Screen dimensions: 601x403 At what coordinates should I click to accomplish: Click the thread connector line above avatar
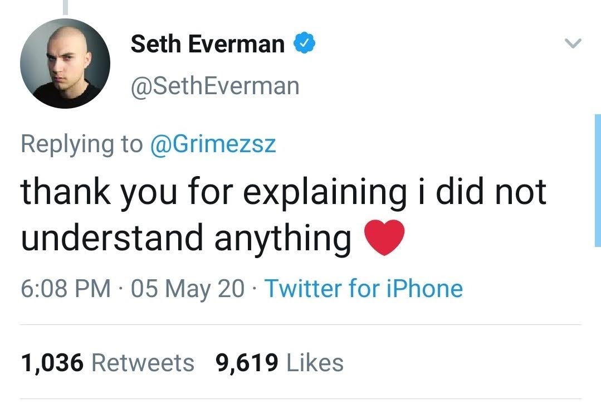pyautogui.click(x=66, y=6)
